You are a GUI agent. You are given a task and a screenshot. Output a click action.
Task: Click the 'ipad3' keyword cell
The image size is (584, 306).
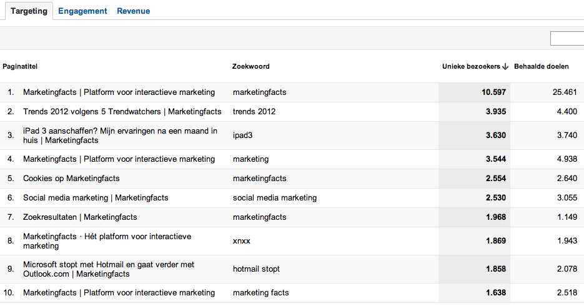point(242,136)
